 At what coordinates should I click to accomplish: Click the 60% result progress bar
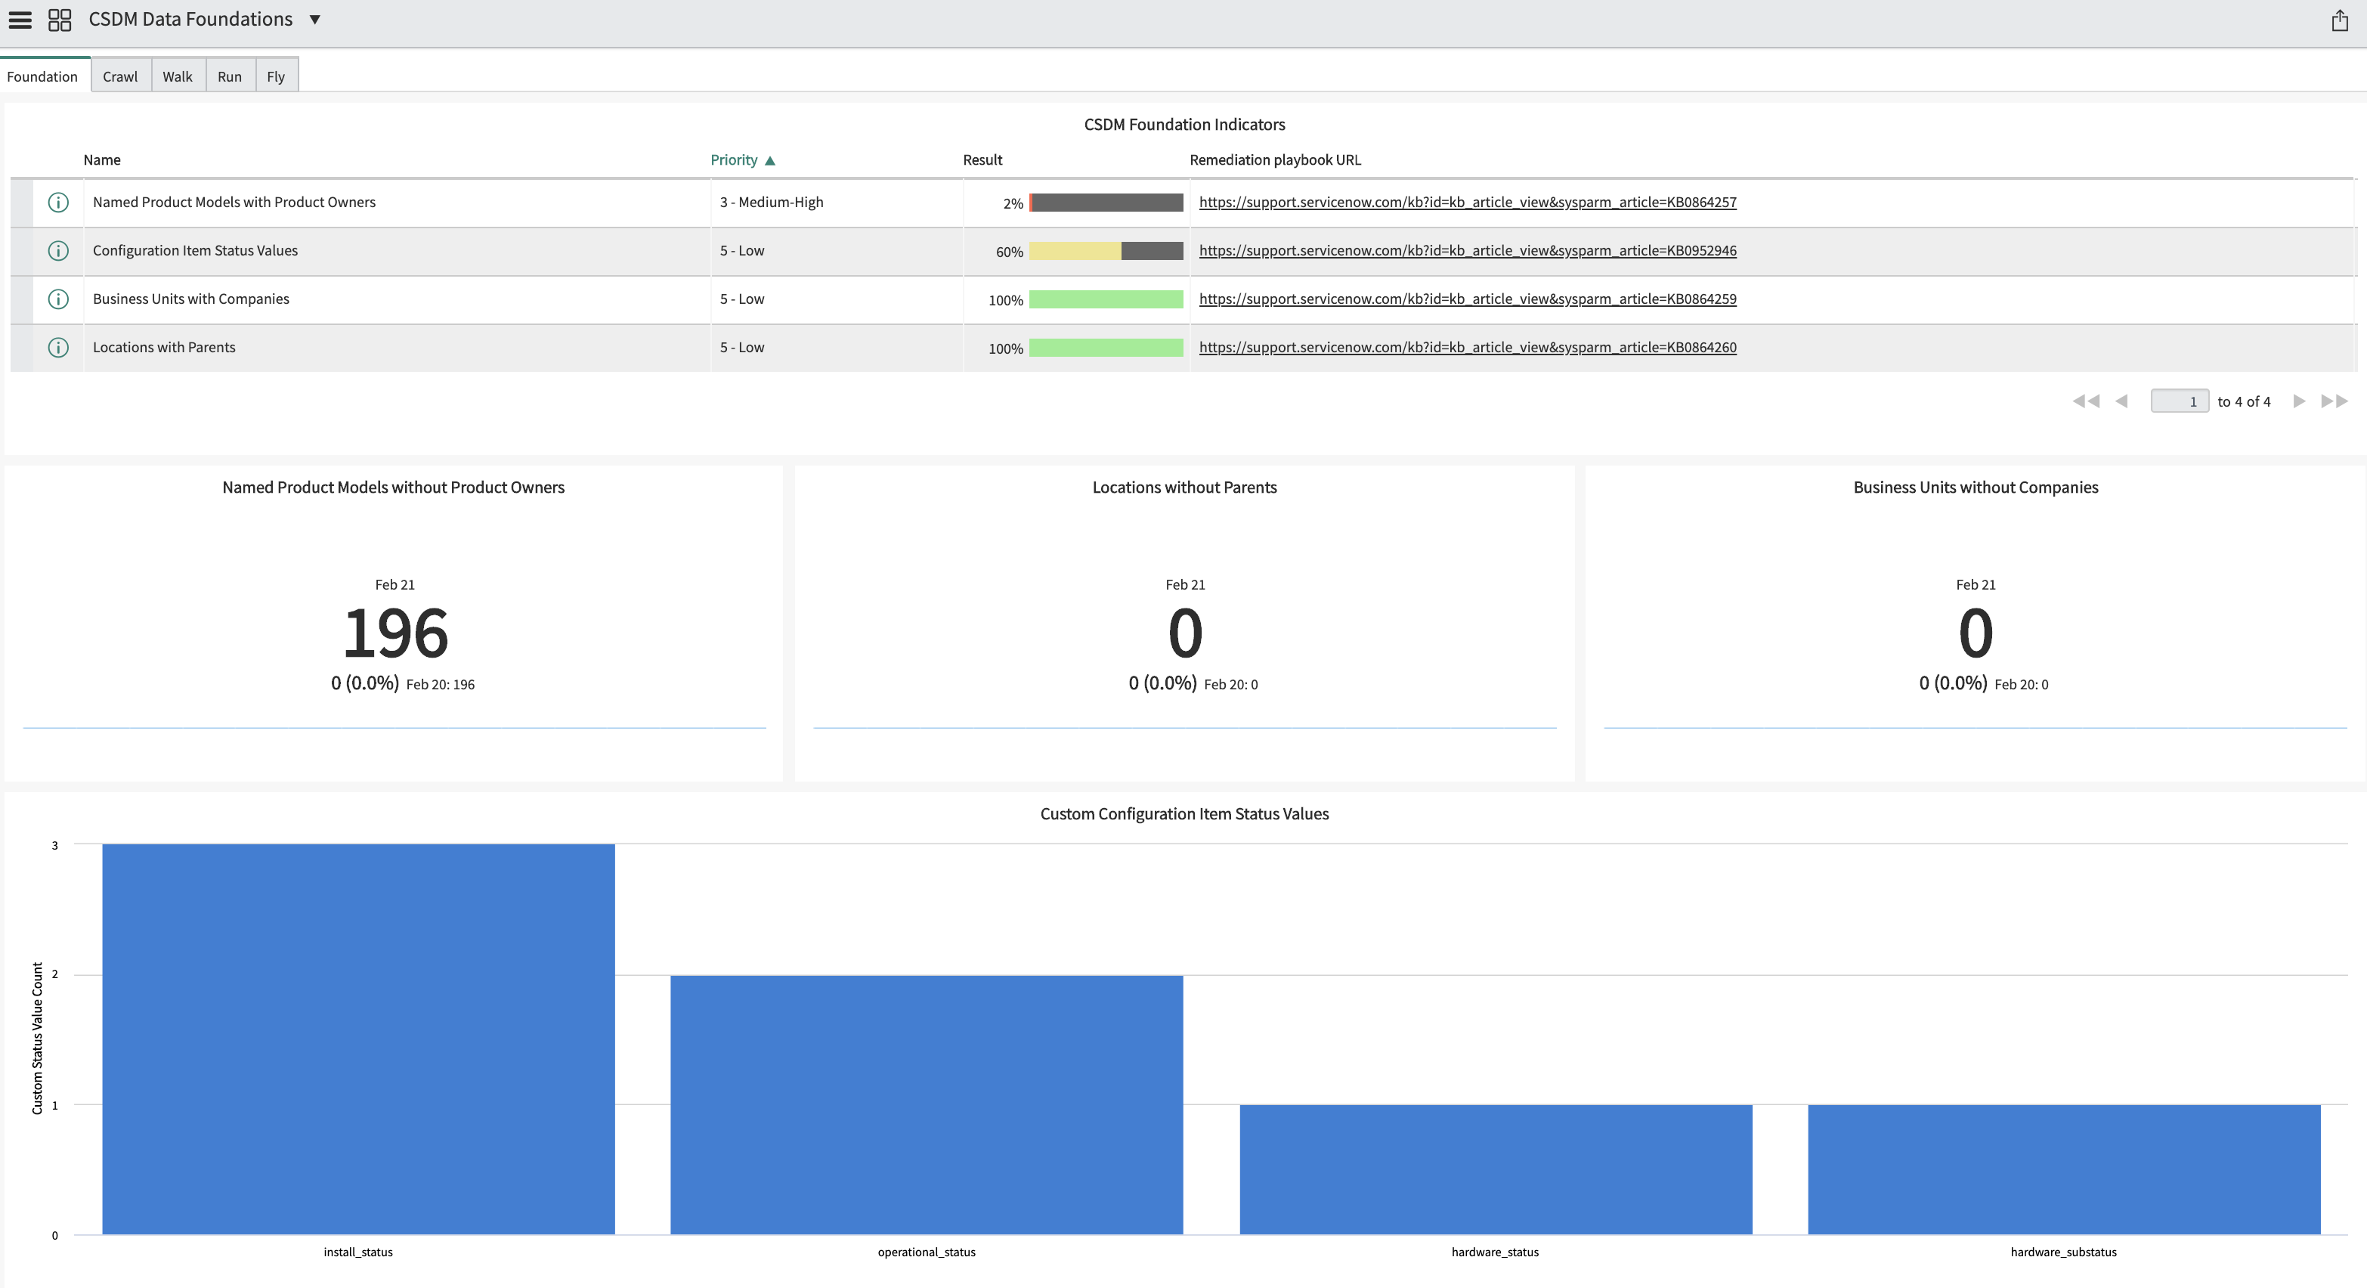1106,251
